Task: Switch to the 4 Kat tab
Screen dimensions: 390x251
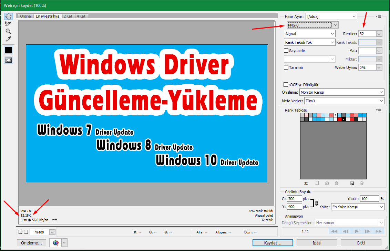Action: pyautogui.click(x=81, y=16)
